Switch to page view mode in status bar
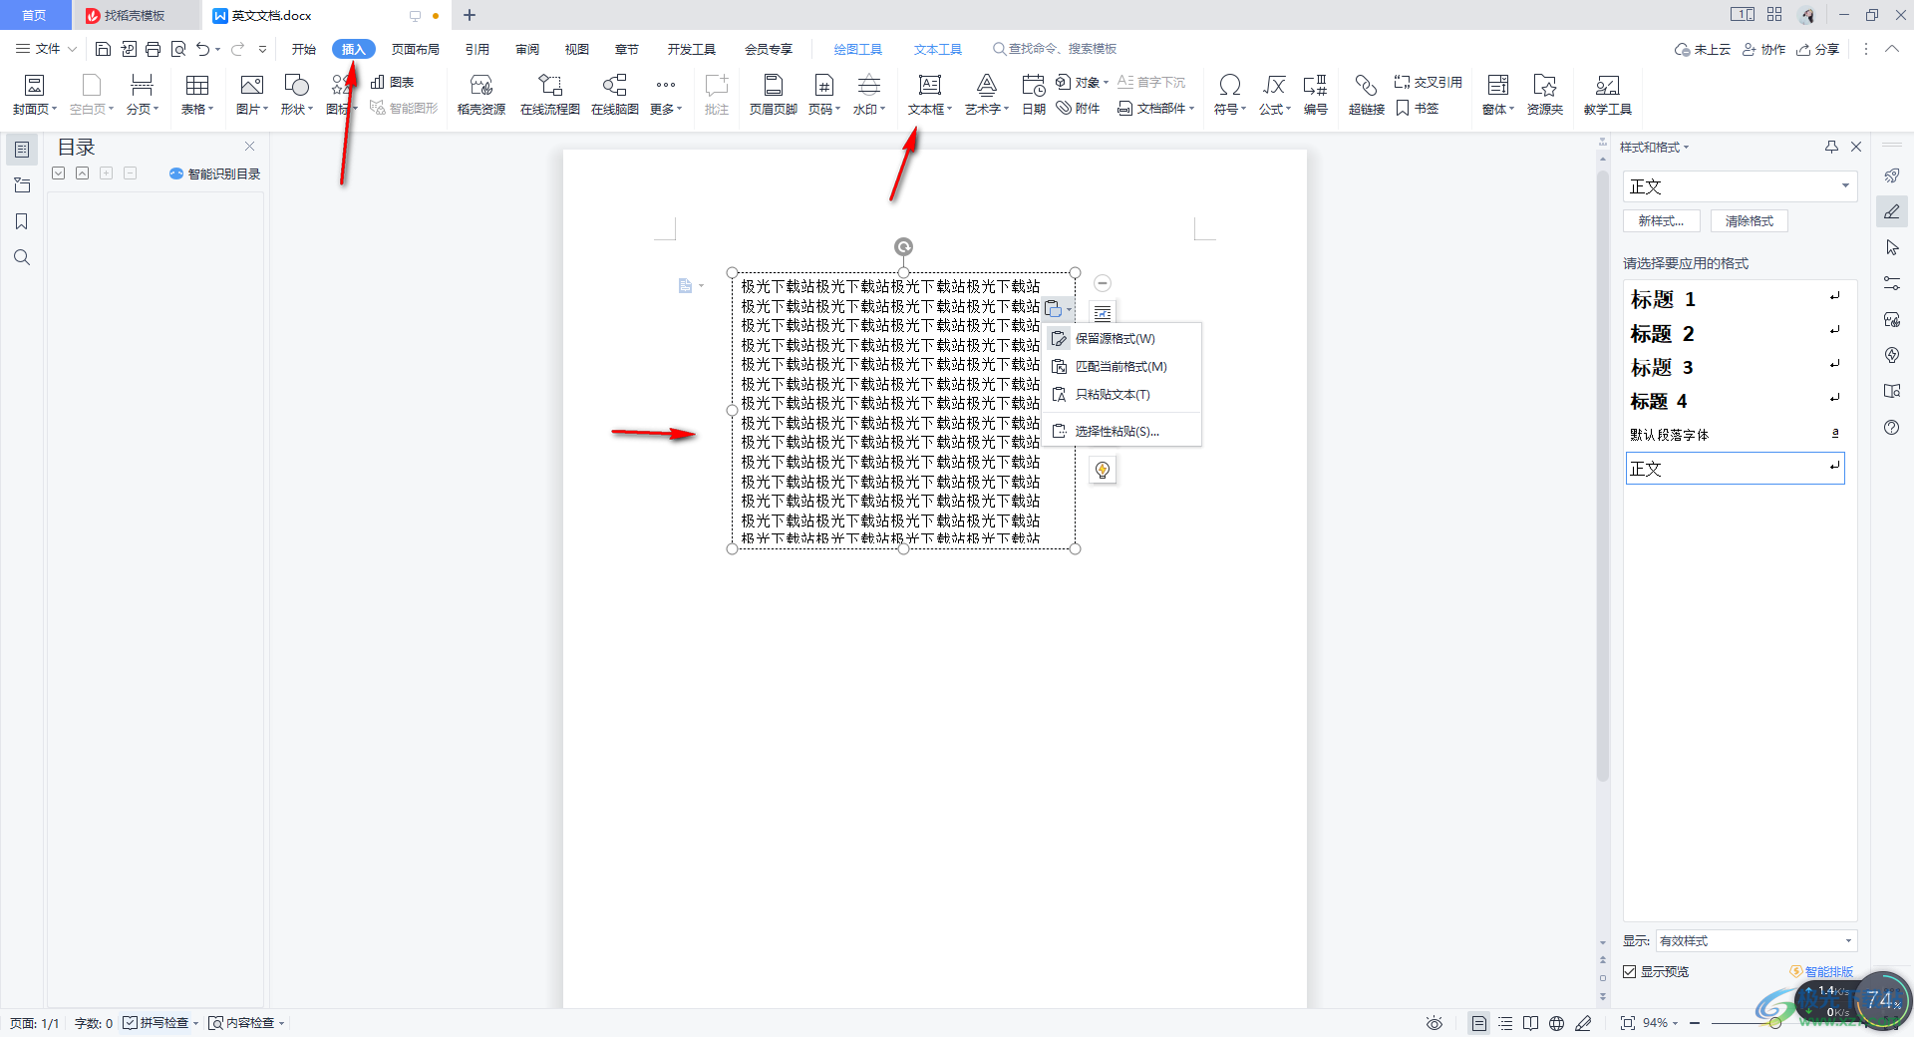 tap(1479, 1023)
